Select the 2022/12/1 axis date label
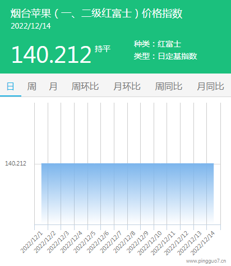 tap(31, 242)
